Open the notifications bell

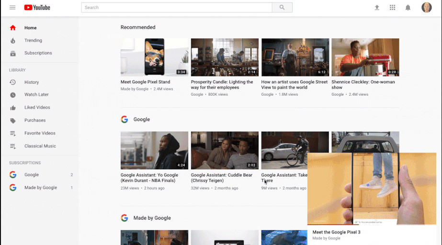pos(408,8)
